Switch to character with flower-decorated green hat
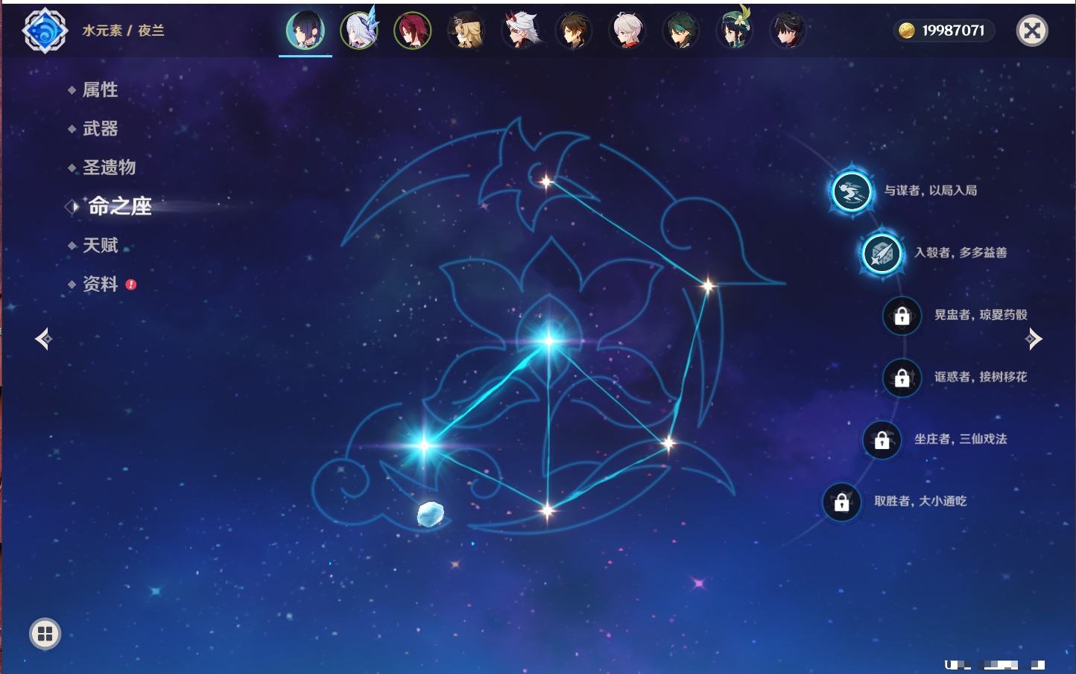This screenshot has height=674, width=1076. [735, 31]
